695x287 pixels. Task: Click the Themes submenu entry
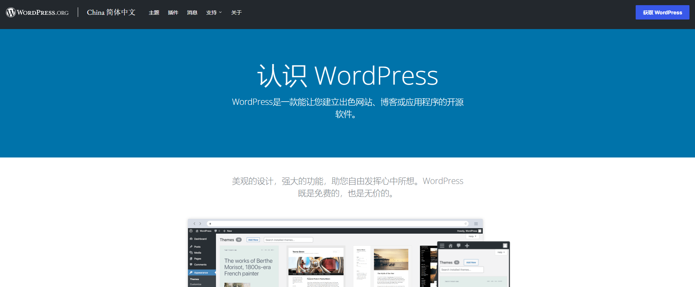pyautogui.click(x=195, y=279)
